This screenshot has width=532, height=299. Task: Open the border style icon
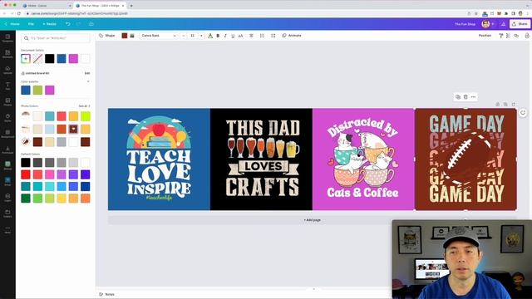[x=132, y=36]
